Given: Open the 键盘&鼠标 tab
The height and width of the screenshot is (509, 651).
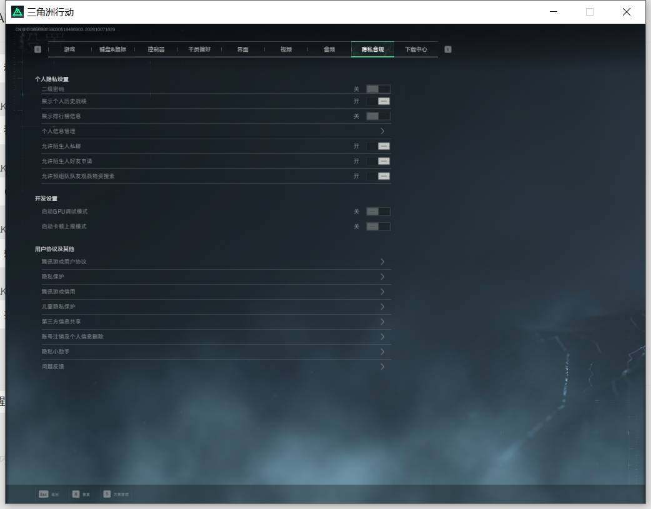Looking at the screenshot, I should (112, 49).
